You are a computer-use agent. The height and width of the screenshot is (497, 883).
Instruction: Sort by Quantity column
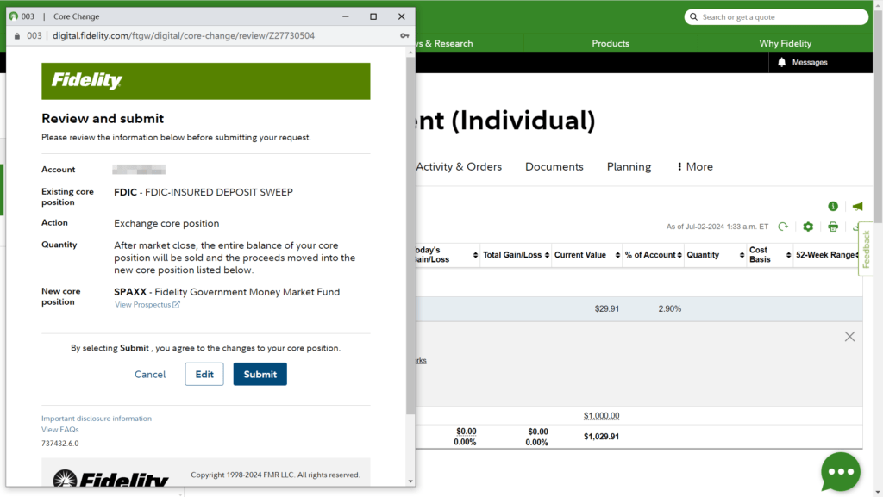715,255
